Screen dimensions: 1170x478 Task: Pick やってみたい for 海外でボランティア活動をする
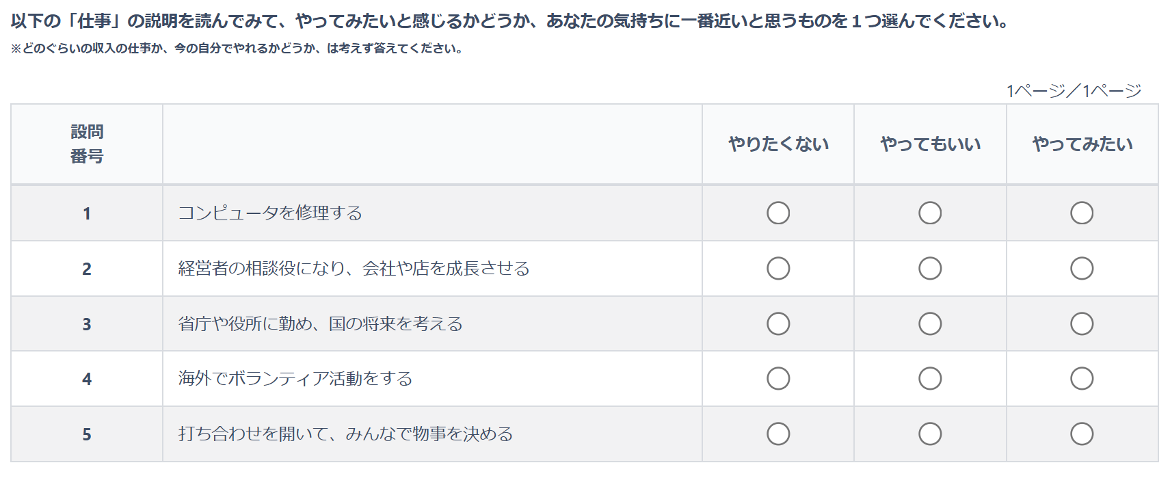(1082, 378)
